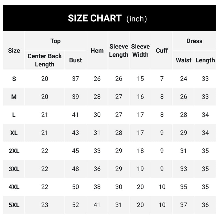Click the Top group header

click(x=55, y=41)
